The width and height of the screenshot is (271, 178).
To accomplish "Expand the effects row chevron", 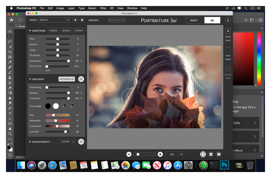I will point(255,151).
